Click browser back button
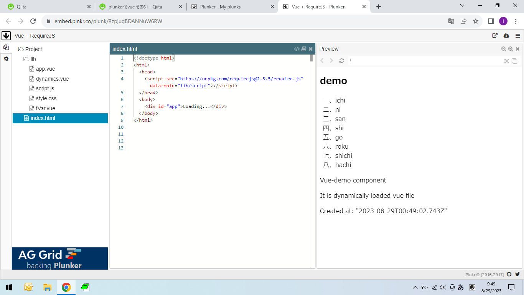524x295 pixels. pos(8,21)
